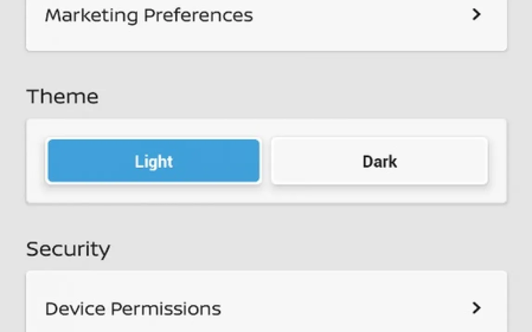Click the Marketing Preferences label text
The image size is (532, 332).
pyautogui.click(x=149, y=15)
